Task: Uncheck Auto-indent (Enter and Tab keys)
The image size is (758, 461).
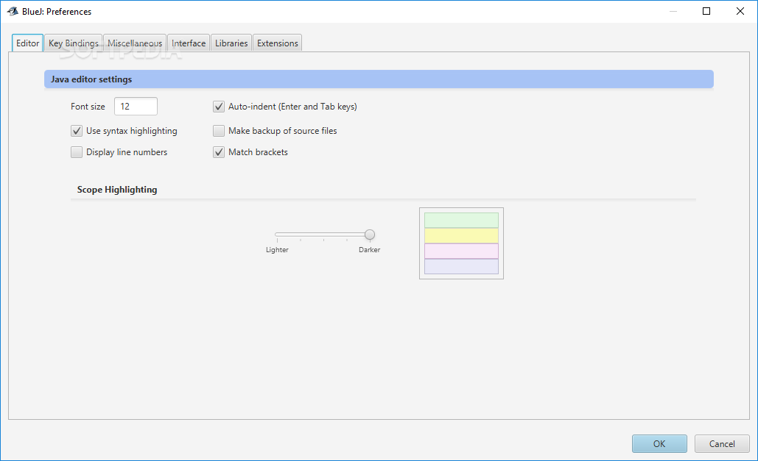Action: coord(219,107)
